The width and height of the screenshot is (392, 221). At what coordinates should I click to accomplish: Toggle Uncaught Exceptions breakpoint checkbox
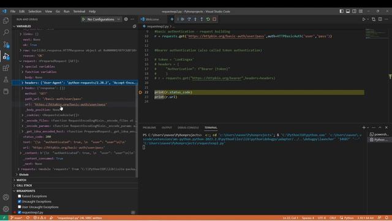[19, 201]
